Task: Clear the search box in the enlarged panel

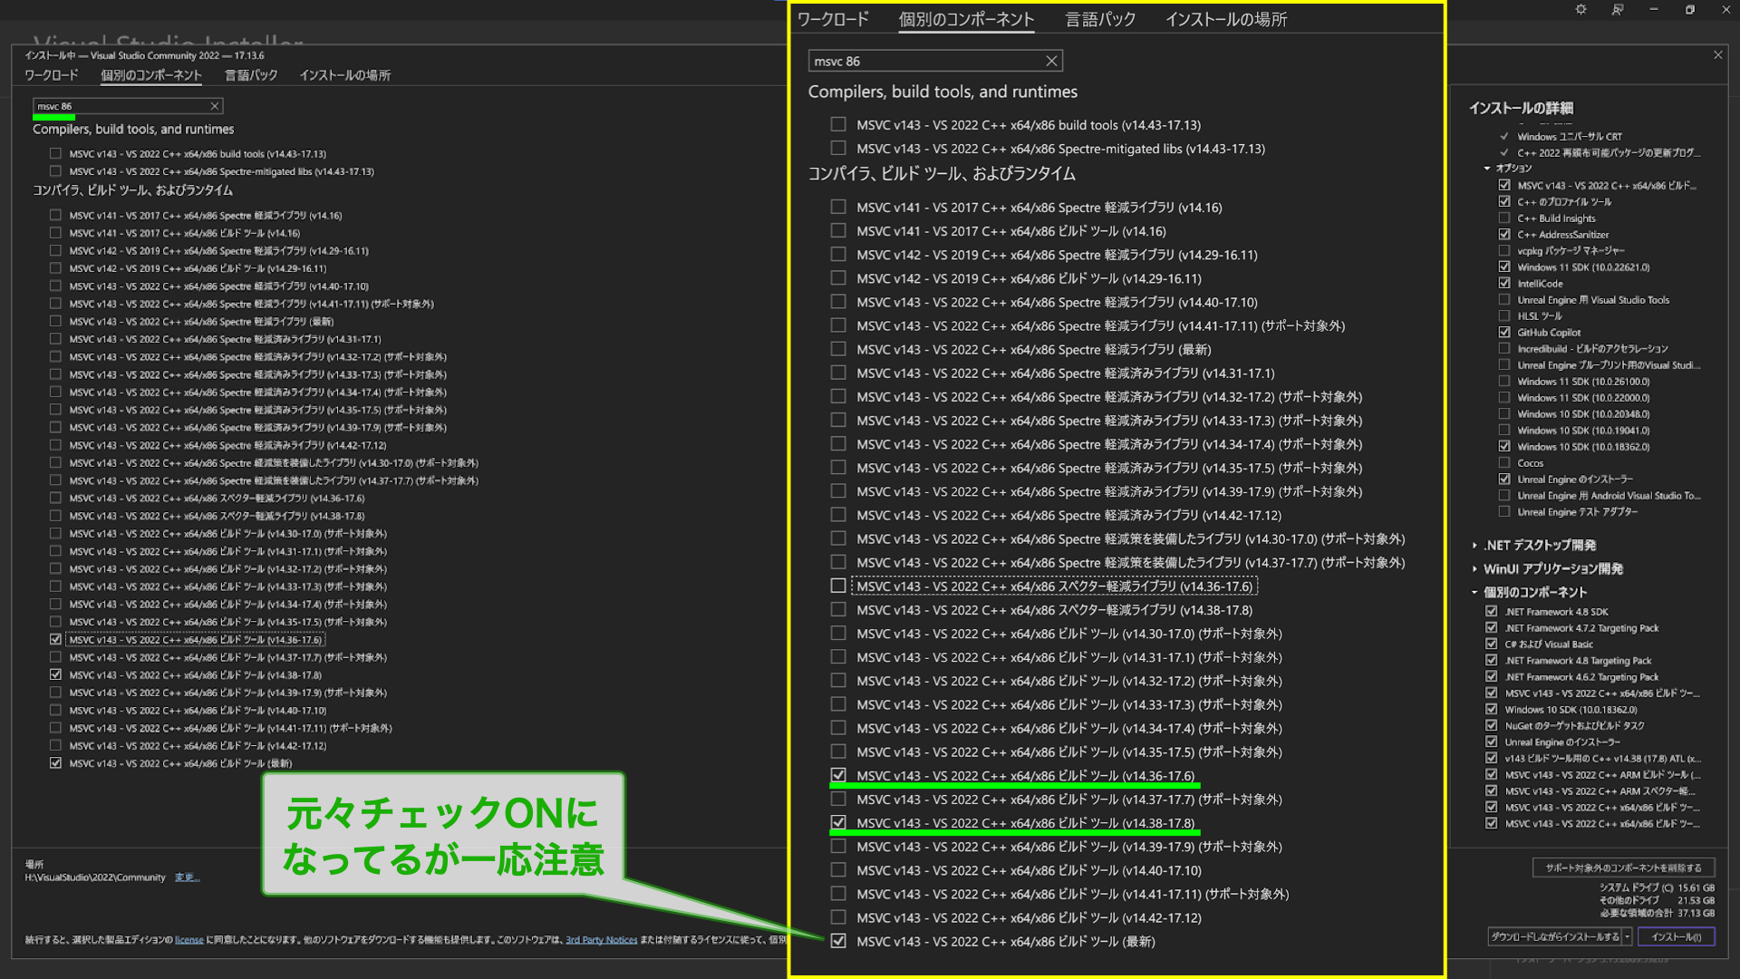Action: [x=1051, y=61]
